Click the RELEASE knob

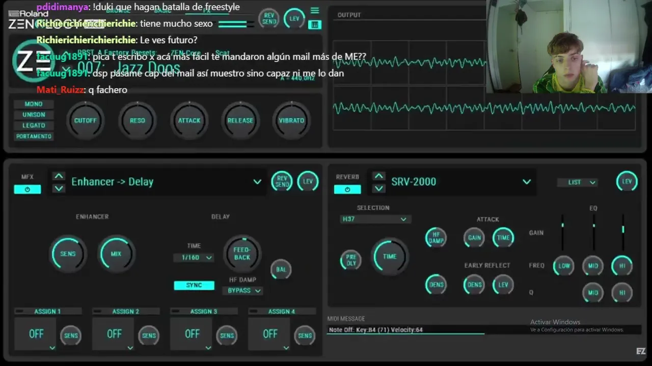tap(240, 120)
